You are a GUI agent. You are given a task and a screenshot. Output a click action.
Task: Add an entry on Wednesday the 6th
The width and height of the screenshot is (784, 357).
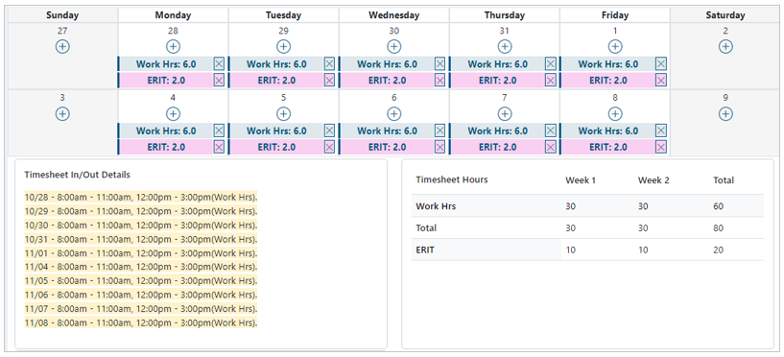tap(394, 114)
